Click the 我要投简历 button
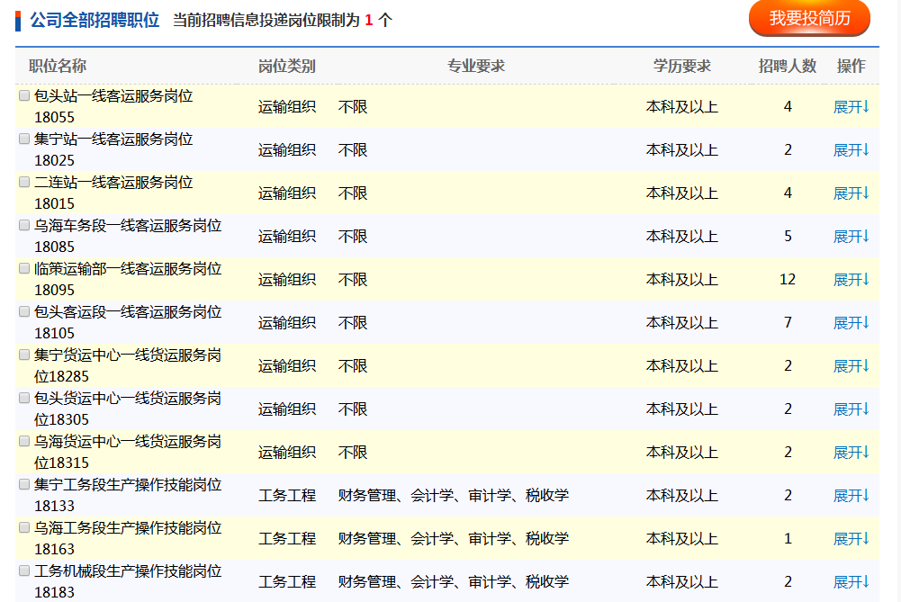This screenshot has width=901, height=602. coord(809,18)
